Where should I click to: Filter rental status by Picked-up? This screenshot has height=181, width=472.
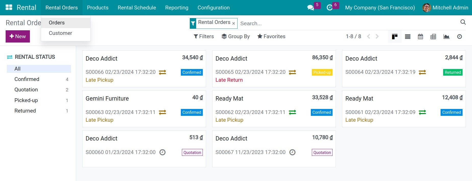coord(26,100)
